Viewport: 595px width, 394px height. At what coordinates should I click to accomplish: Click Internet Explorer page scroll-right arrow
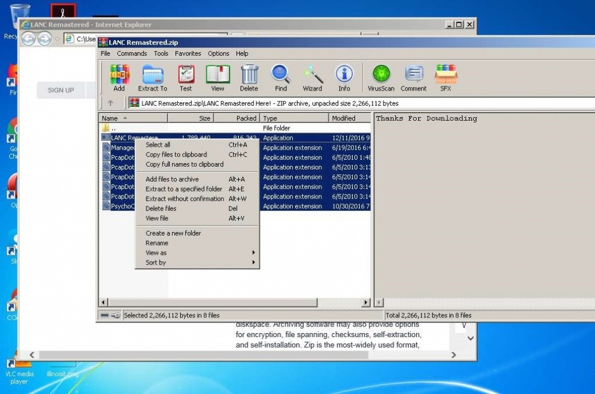coord(453,355)
